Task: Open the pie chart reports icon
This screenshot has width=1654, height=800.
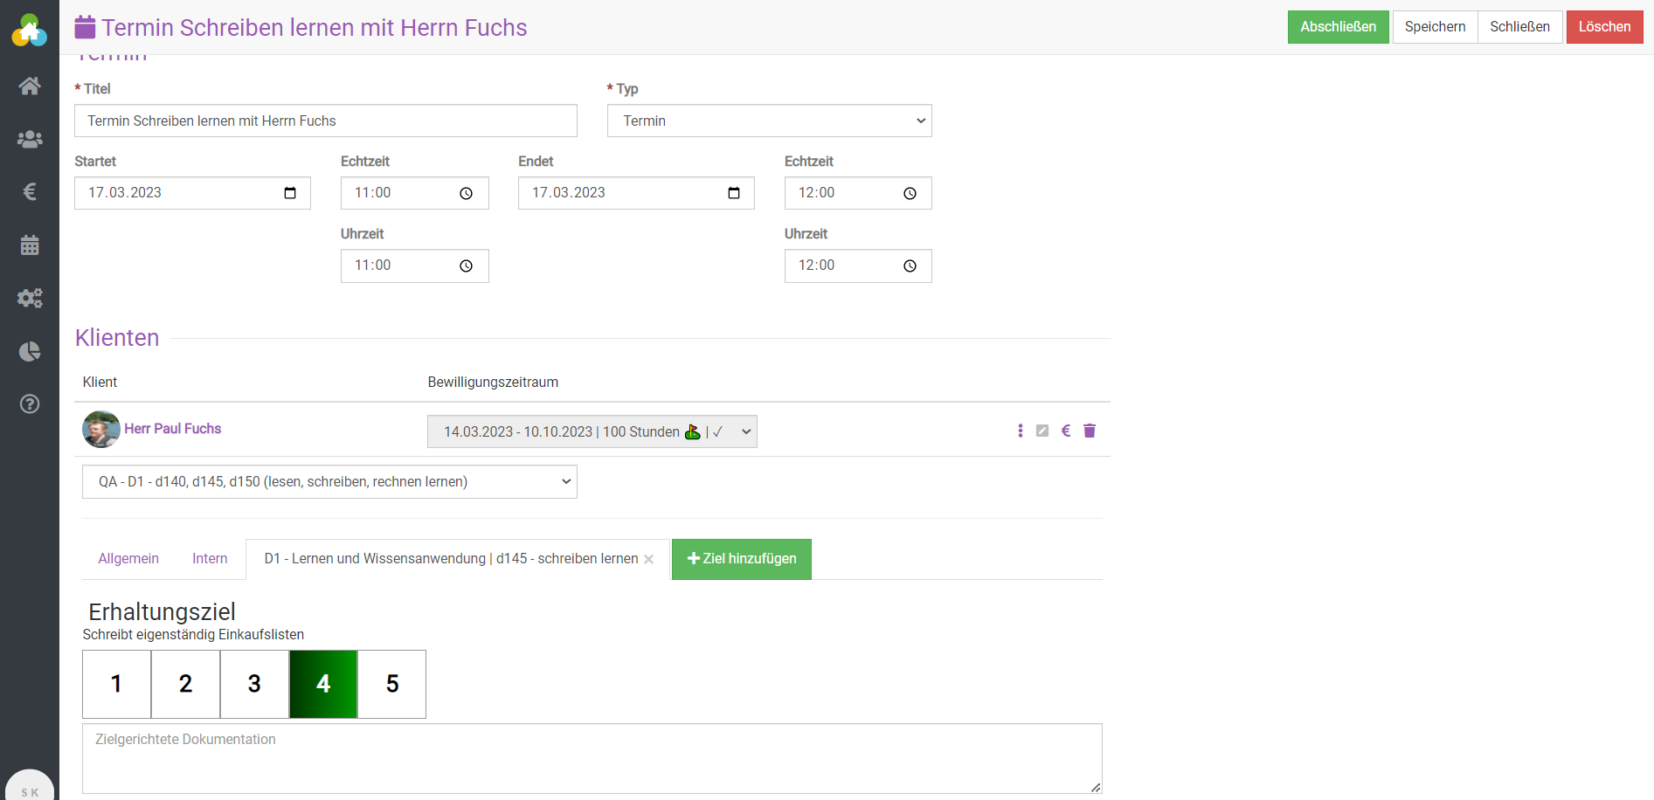Action: pos(30,351)
